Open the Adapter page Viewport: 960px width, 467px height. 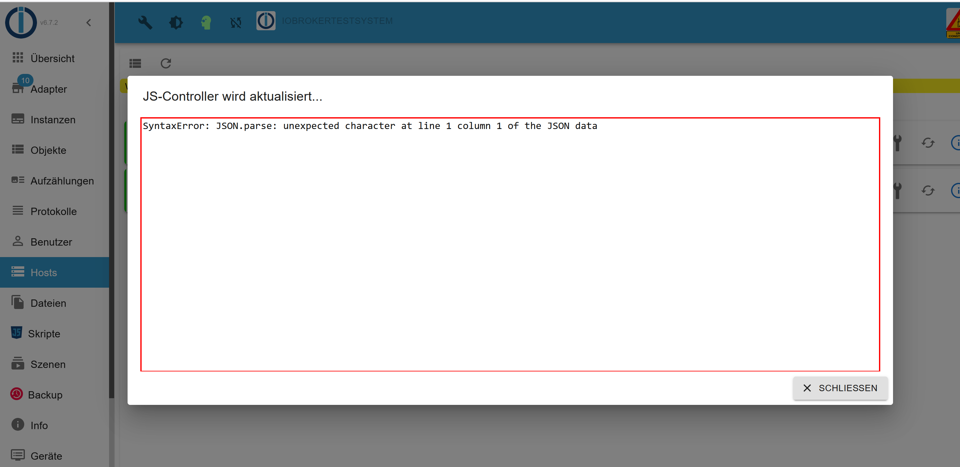click(48, 89)
